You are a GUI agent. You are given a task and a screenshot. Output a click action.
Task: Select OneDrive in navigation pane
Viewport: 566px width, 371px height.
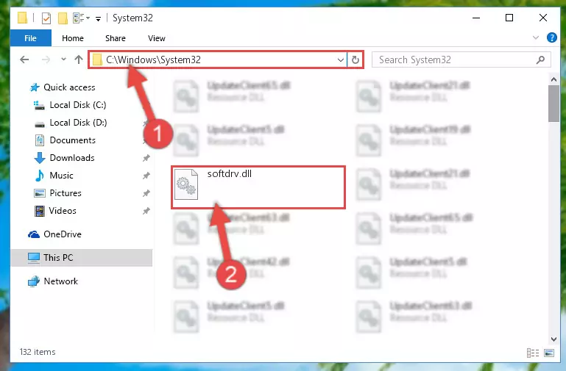pyautogui.click(x=63, y=234)
